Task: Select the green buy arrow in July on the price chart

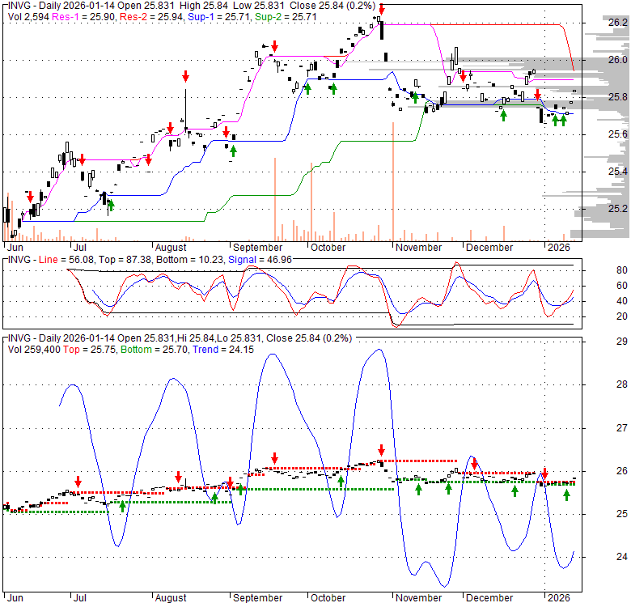Action: 111,205
